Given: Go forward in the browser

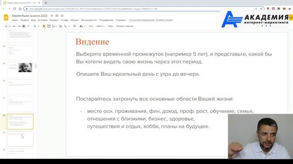Looking at the screenshot, I should 9,9.
